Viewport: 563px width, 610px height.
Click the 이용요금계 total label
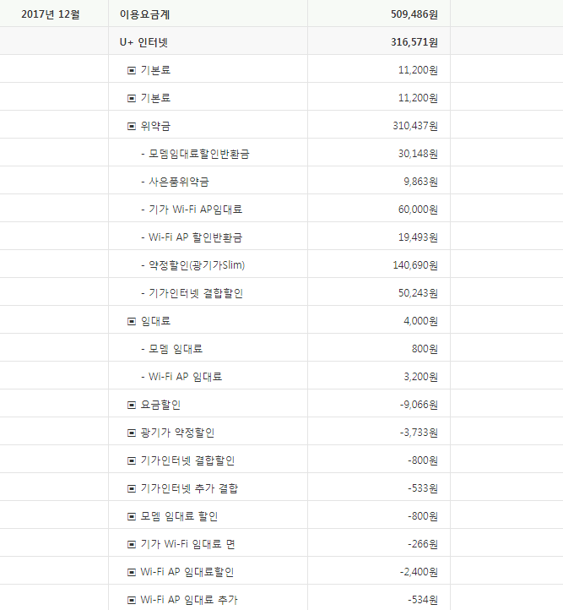[x=145, y=14]
